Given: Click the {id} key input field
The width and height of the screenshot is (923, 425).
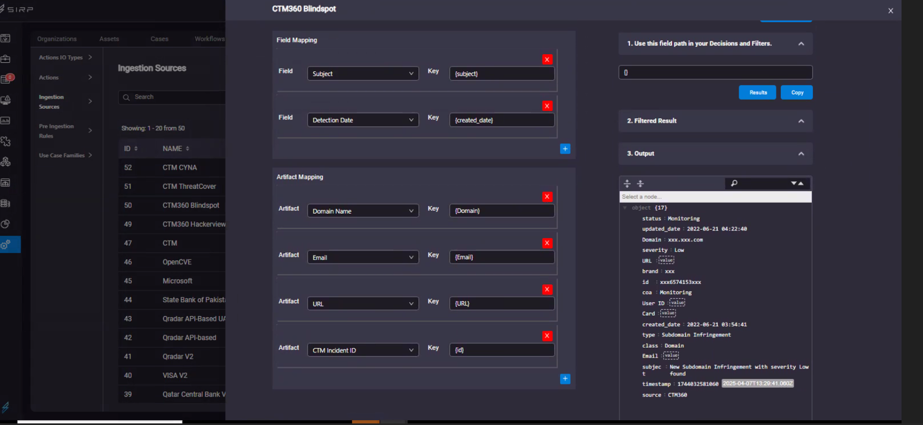Looking at the screenshot, I should coord(502,350).
